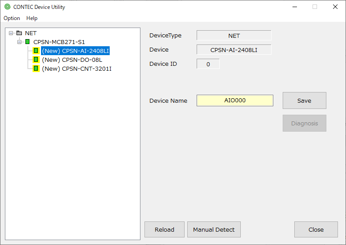Screen dimensions: 346x245
Task: Collapse the NET root tree node
Action: (x=11, y=33)
